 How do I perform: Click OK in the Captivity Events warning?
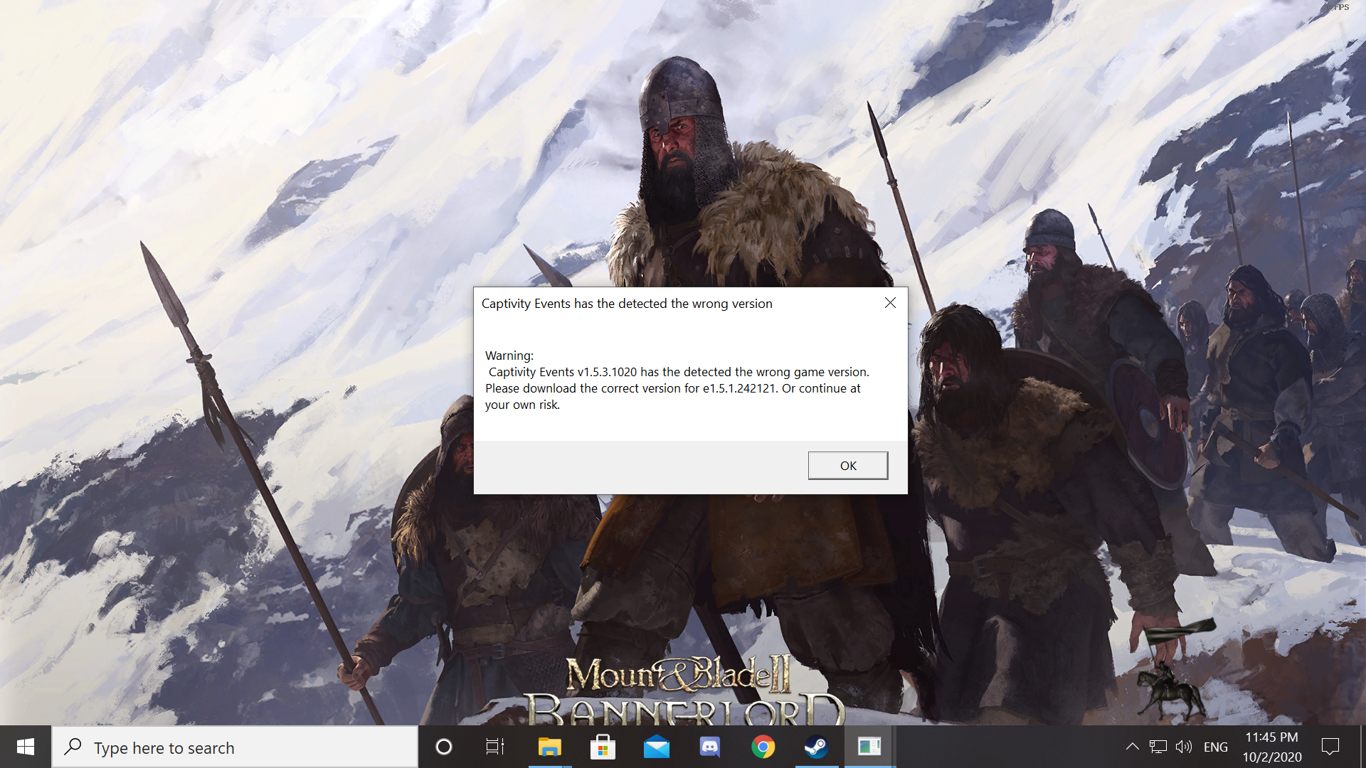click(847, 466)
